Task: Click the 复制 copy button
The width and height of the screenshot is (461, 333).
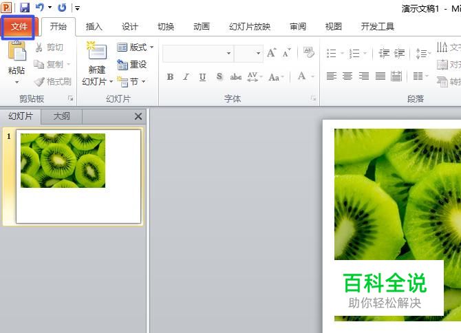Action: [49, 64]
